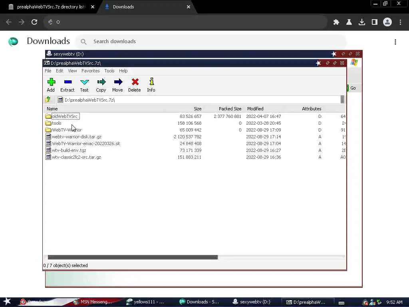Click the browser forward arrow

tap(22, 22)
